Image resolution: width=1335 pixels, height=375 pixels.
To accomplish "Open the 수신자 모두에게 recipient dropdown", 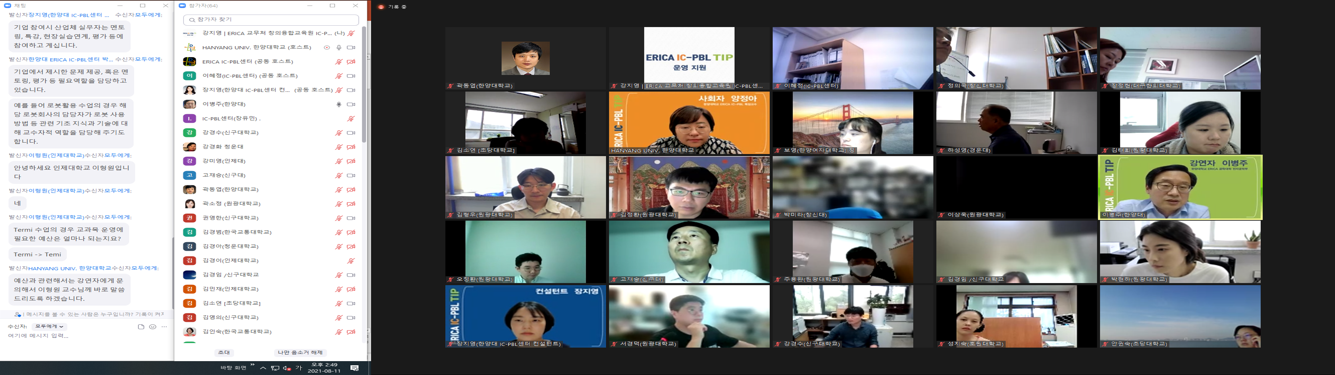I will coord(49,327).
